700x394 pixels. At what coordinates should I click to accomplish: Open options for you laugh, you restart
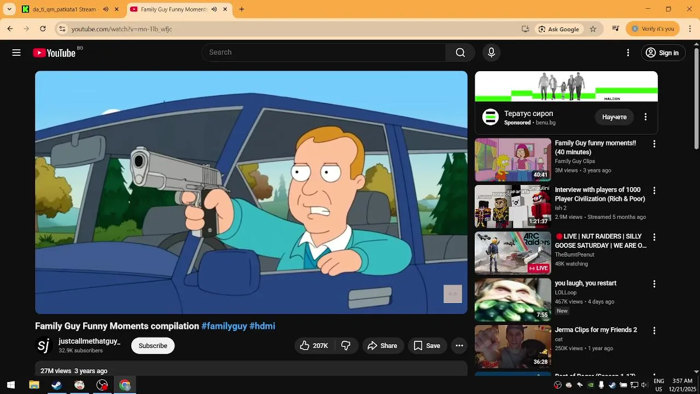click(x=654, y=284)
